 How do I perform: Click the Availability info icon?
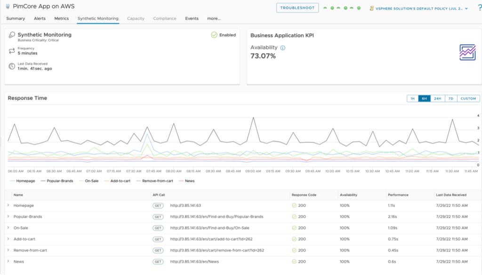[283, 48]
